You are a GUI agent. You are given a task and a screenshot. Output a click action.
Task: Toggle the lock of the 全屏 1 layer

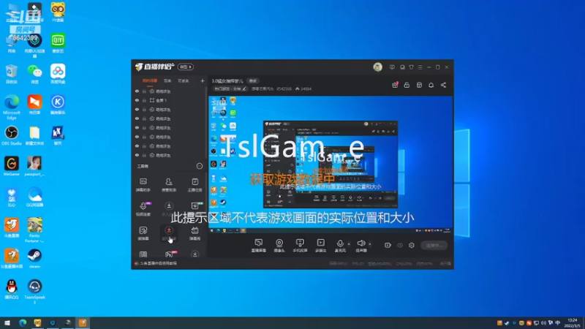point(144,100)
